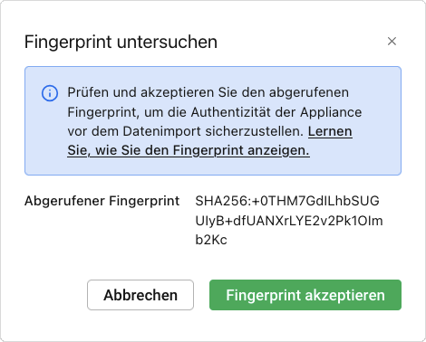
Task: Click the line mentioning Authentizität der Appliance
Action: pos(215,112)
